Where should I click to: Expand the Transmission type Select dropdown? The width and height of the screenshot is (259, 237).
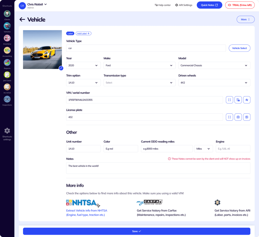coord(139,83)
